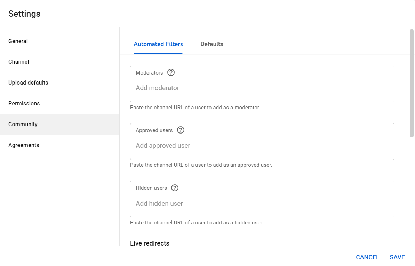Open the Hidden users help icon
The height and width of the screenshot is (266, 415).
175,188
